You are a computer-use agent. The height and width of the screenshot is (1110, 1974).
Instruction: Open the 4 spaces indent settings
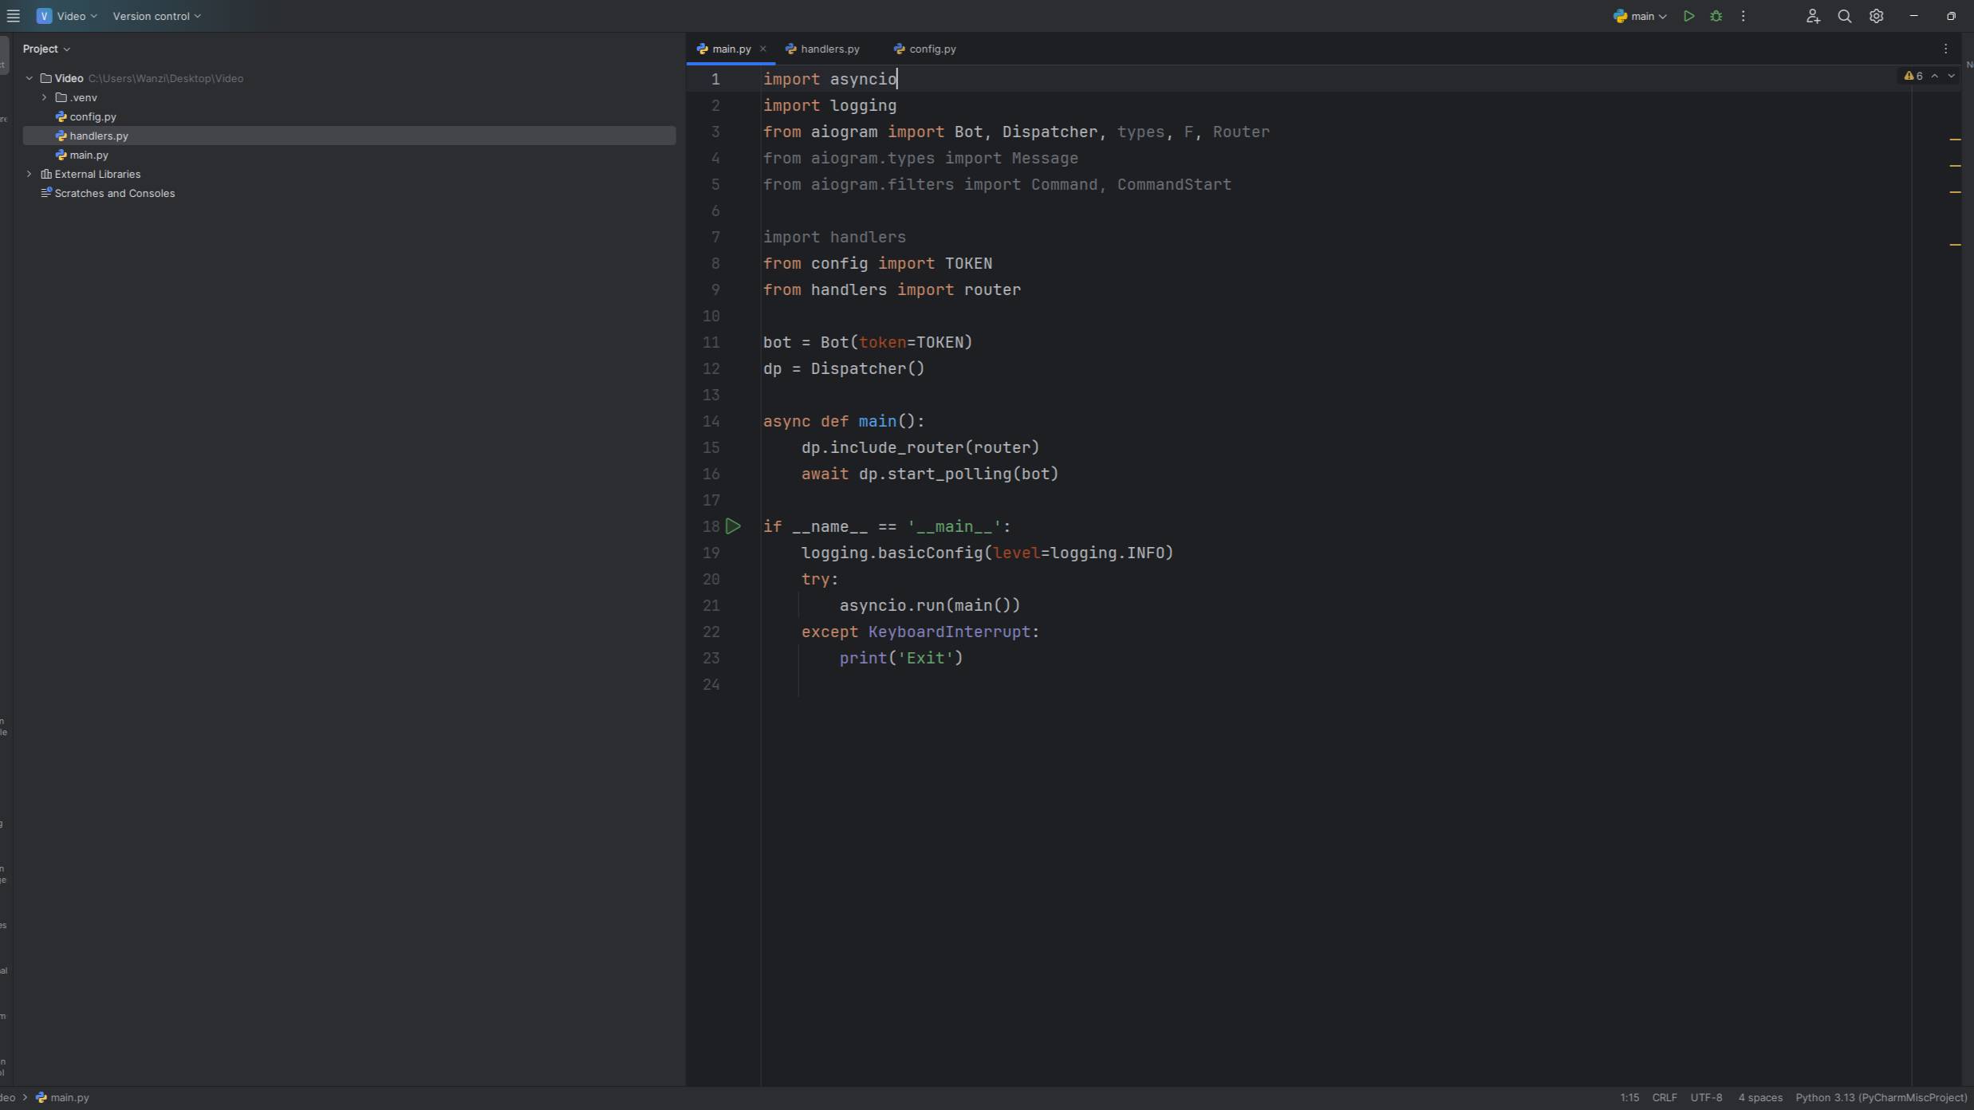[1759, 1098]
